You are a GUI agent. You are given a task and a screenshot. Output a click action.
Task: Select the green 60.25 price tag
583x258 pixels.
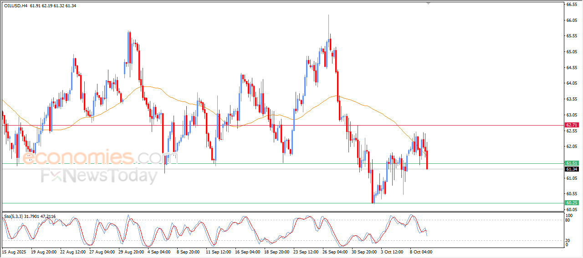coord(571,202)
